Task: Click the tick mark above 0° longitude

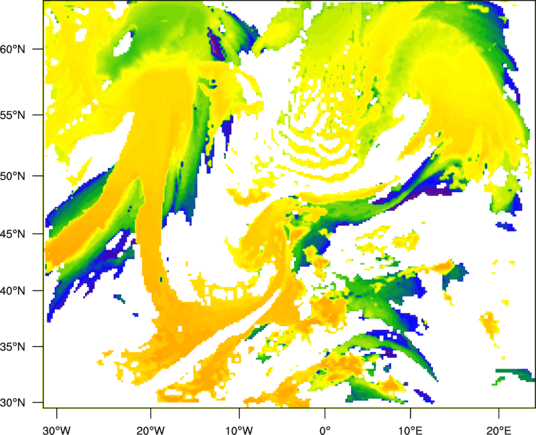Action: coord(325,413)
